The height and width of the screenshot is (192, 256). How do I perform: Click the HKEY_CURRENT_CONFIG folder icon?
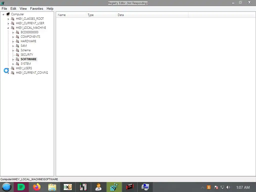13,73
